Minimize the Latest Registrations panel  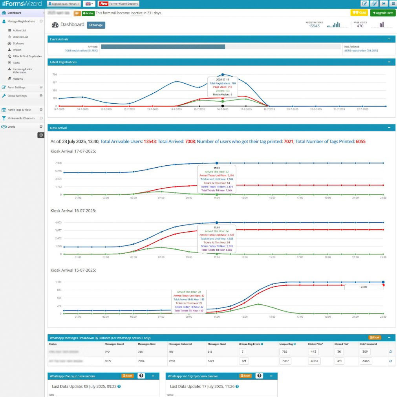click(389, 62)
